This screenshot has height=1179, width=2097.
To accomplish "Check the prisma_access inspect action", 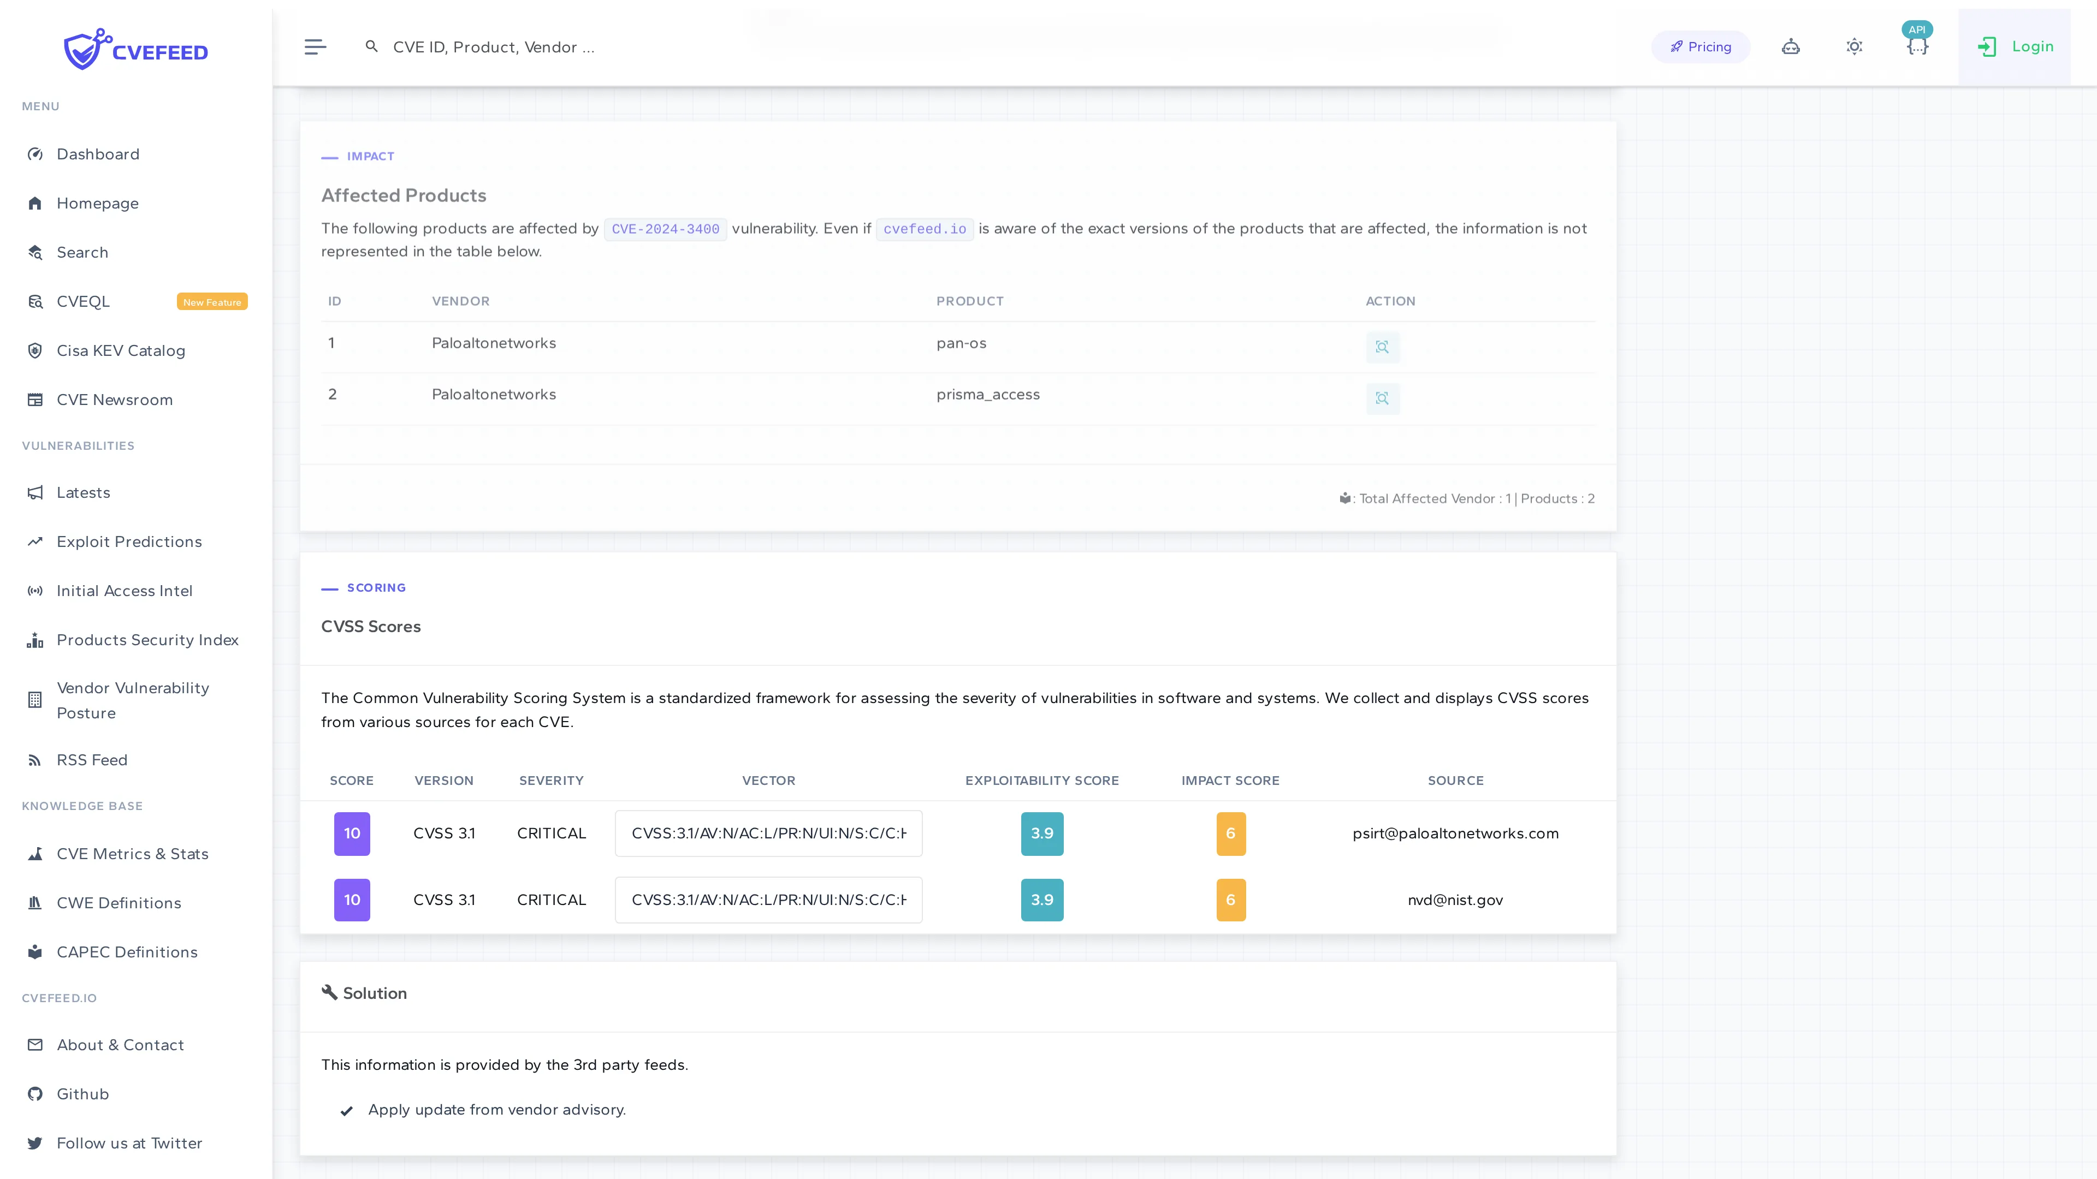I will point(1382,398).
